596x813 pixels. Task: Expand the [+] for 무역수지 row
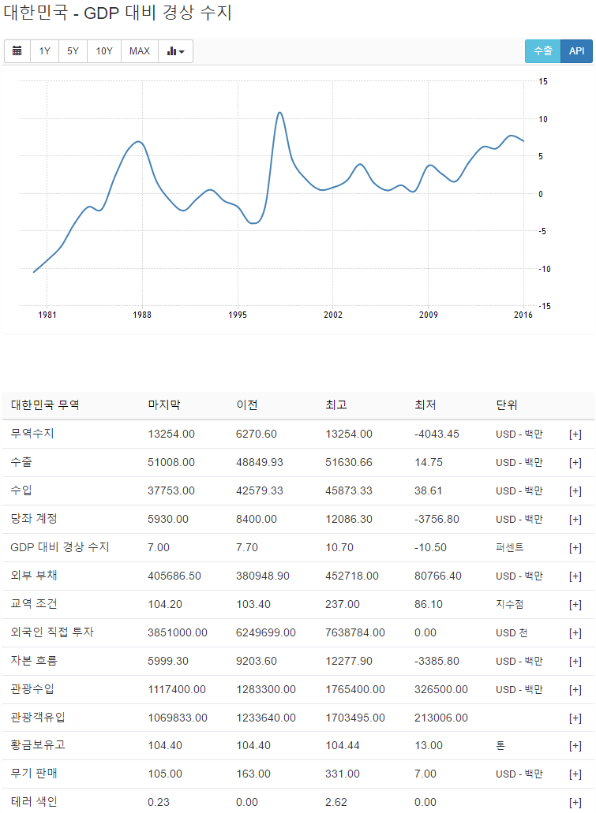pos(575,434)
